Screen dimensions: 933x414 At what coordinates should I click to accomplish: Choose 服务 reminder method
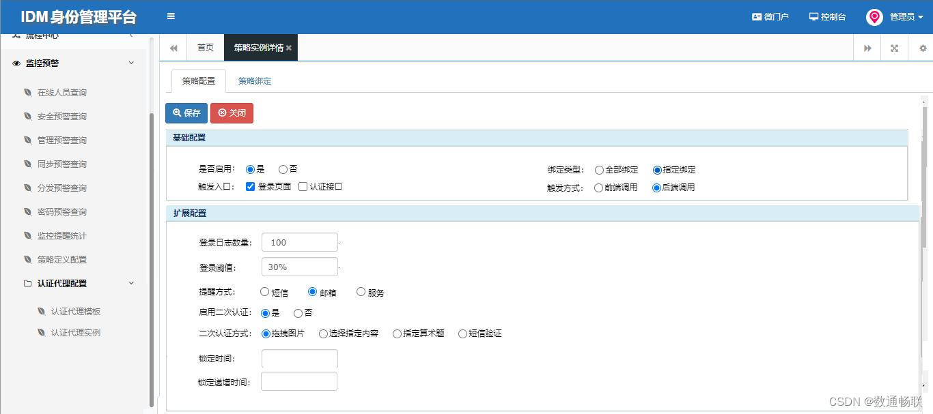point(361,292)
